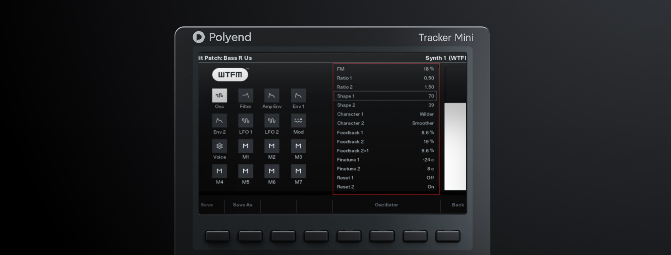Screen dimensions: 671x255
Task: Click the WTFM engine logo badge
Action: 230,75
